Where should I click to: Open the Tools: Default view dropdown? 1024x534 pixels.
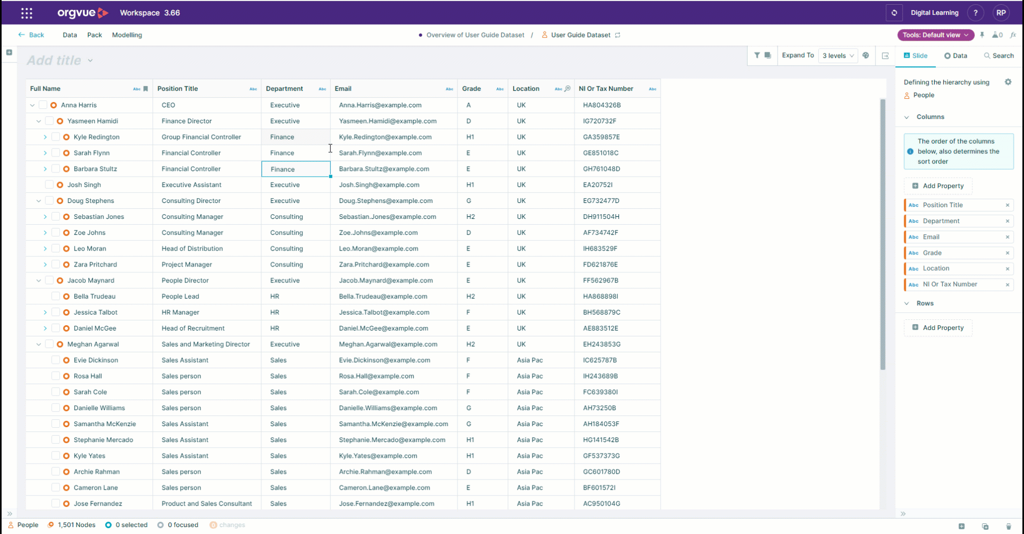936,35
